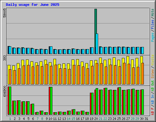This screenshot has width=156, height=122.
Task: Click the day 10 label on the x-axis
Action: coord(50,119)
